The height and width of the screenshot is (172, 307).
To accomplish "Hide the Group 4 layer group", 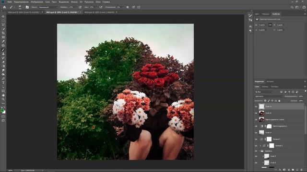I will tap(256, 151).
